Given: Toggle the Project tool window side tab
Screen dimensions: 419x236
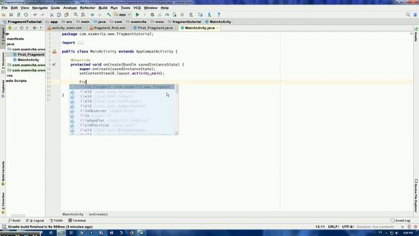Looking at the screenshot, I should point(3,36).
